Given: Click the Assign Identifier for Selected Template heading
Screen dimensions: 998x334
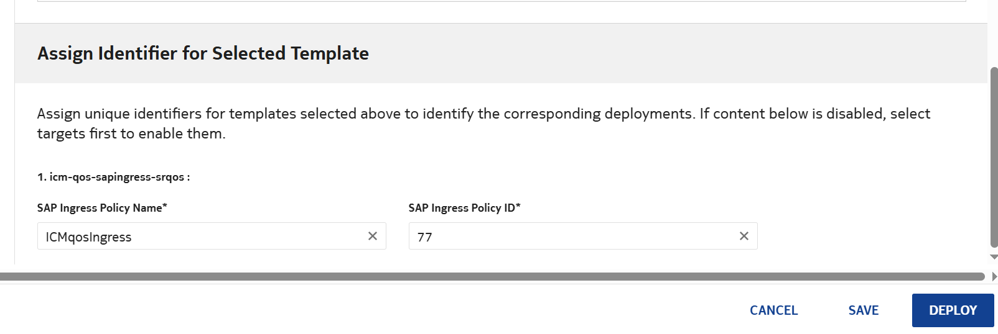Looking at the screenshot, I should [203, 53].
